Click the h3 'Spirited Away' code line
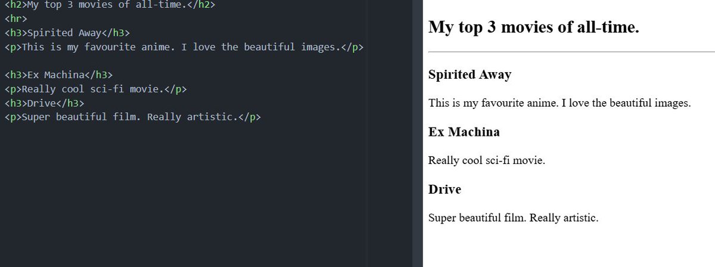The image size is (715, 267). [66, 33]
